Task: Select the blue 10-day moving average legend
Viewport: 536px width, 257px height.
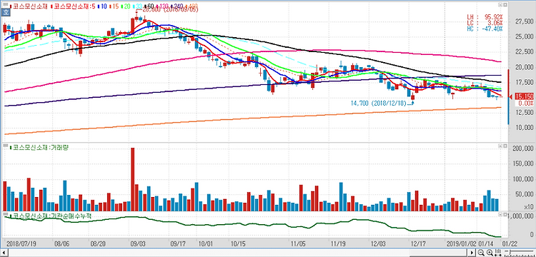Action: (x=102, y=6)
